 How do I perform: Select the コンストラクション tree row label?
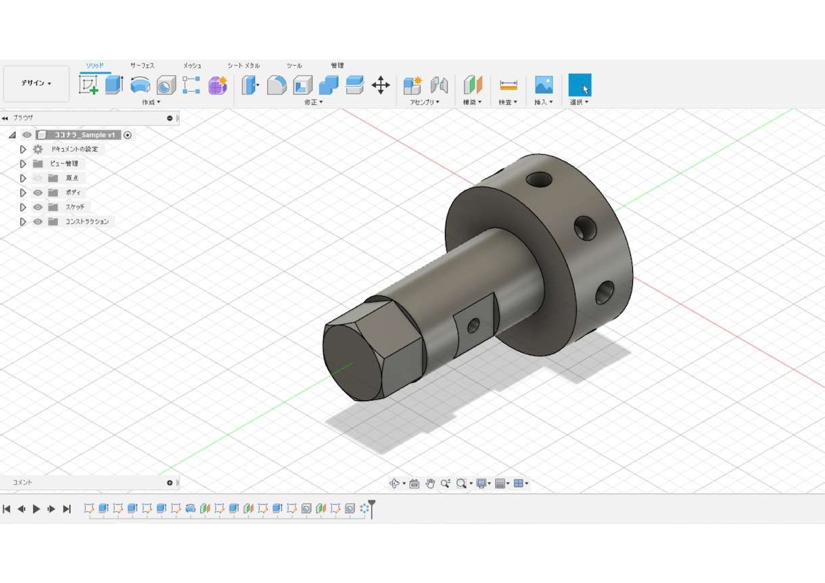pyautogui.click(x=87, y=222)
